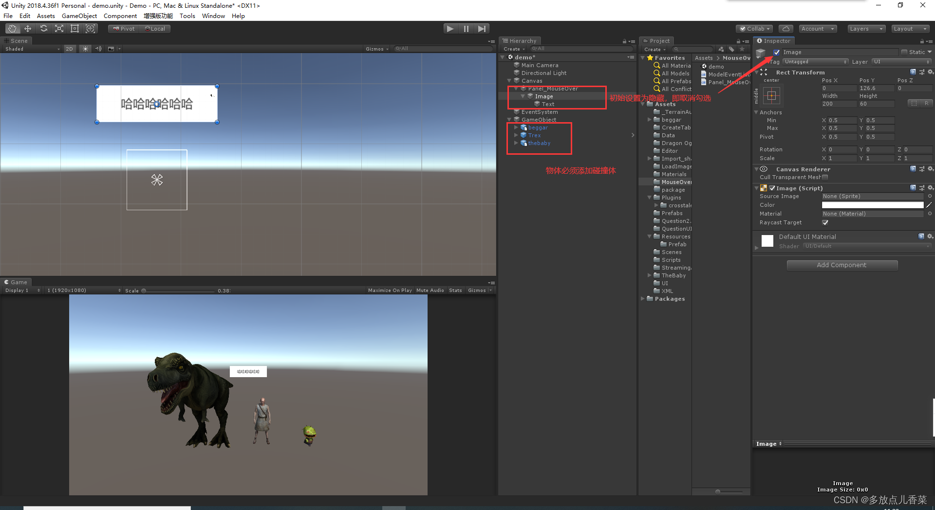Open Rect Transform gear settings menu

pos(930,72)
